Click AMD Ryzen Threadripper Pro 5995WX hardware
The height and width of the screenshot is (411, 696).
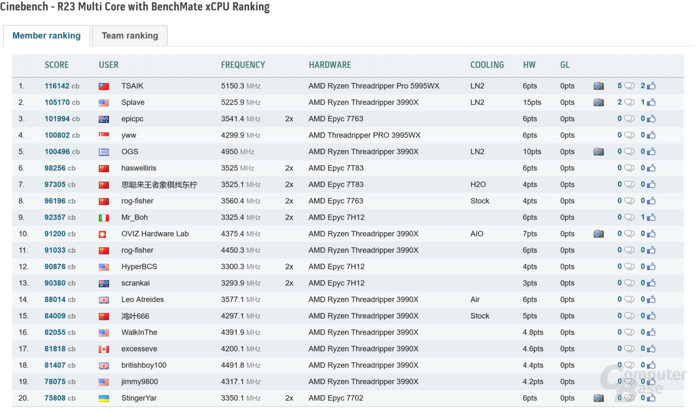pos(374,86)
